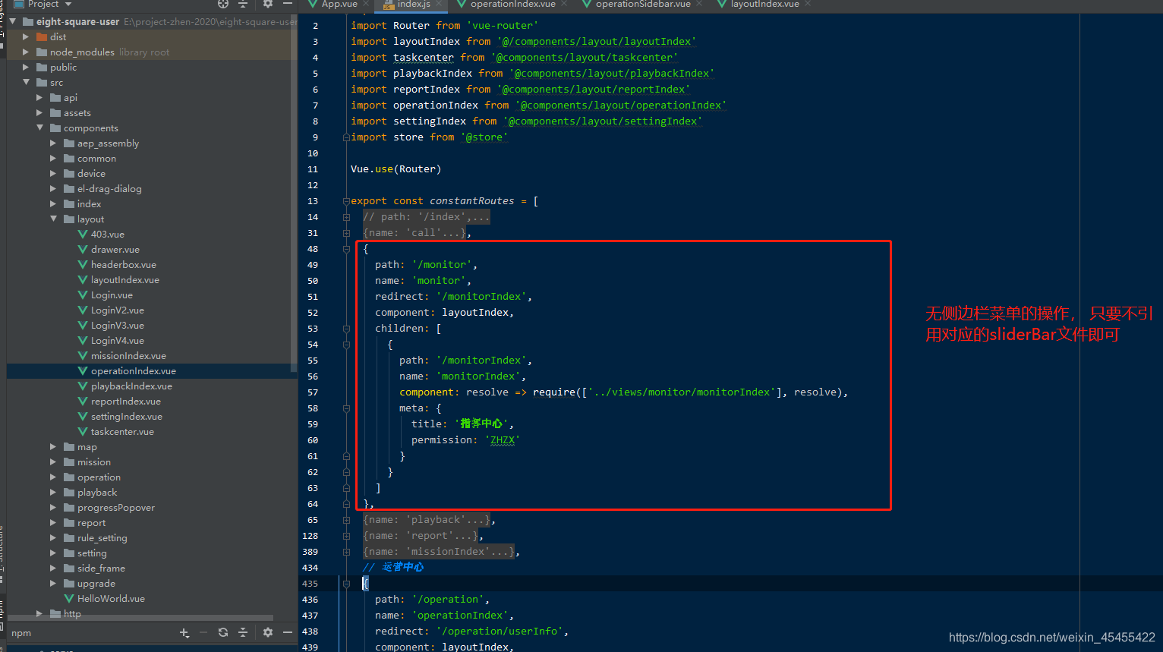
Task: Click the layoutIndex identifier on line 52
Action: coord(475,313)
